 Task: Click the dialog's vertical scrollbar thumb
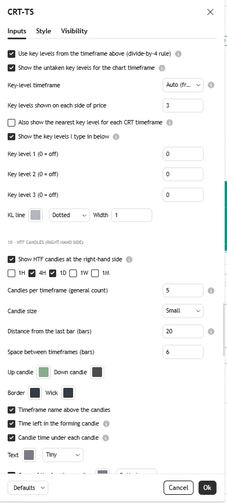pyautogui.click(x=224, y=330)
